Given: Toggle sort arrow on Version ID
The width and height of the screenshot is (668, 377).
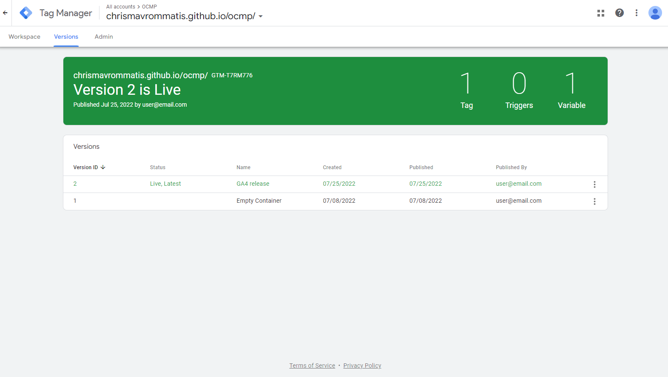Looking at the screenshot, I should (x=103, y=167).
